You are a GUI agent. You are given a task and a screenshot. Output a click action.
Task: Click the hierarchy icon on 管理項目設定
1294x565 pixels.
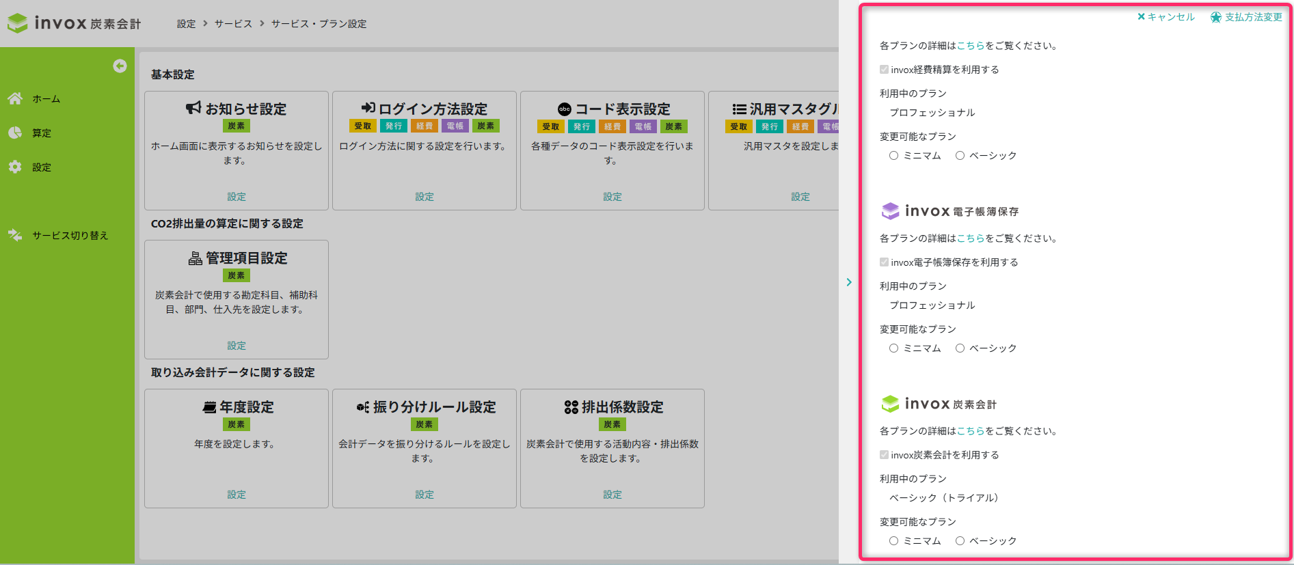[196, 258]
